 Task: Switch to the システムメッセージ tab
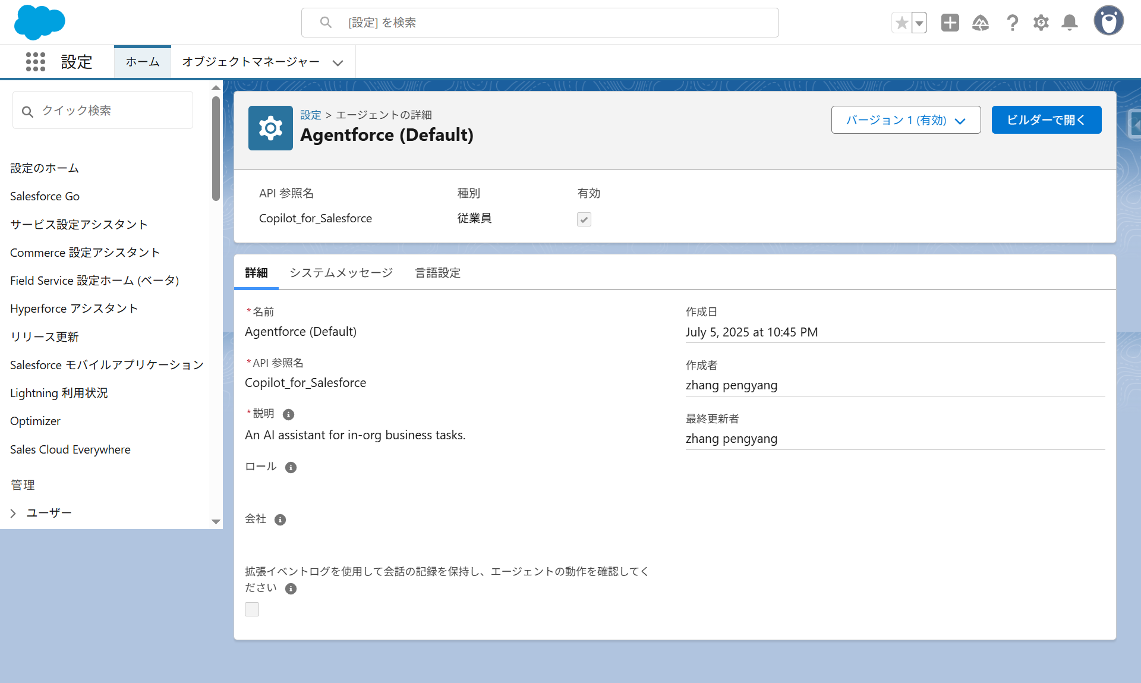(341, 273)
